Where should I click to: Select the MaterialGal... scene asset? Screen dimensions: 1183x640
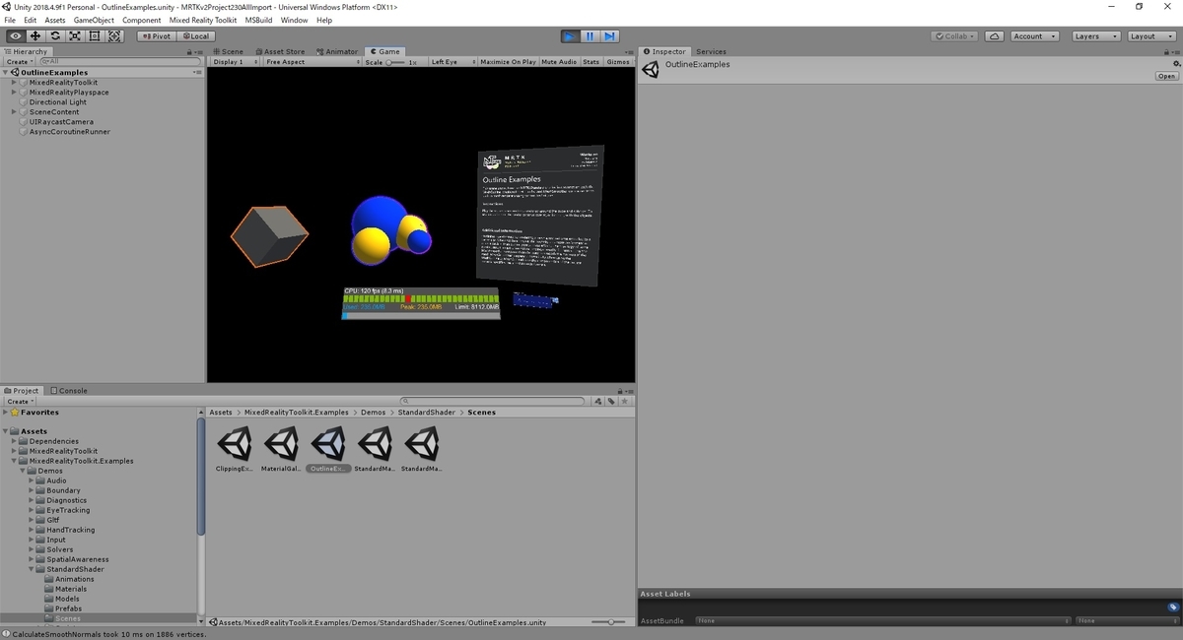281,449
